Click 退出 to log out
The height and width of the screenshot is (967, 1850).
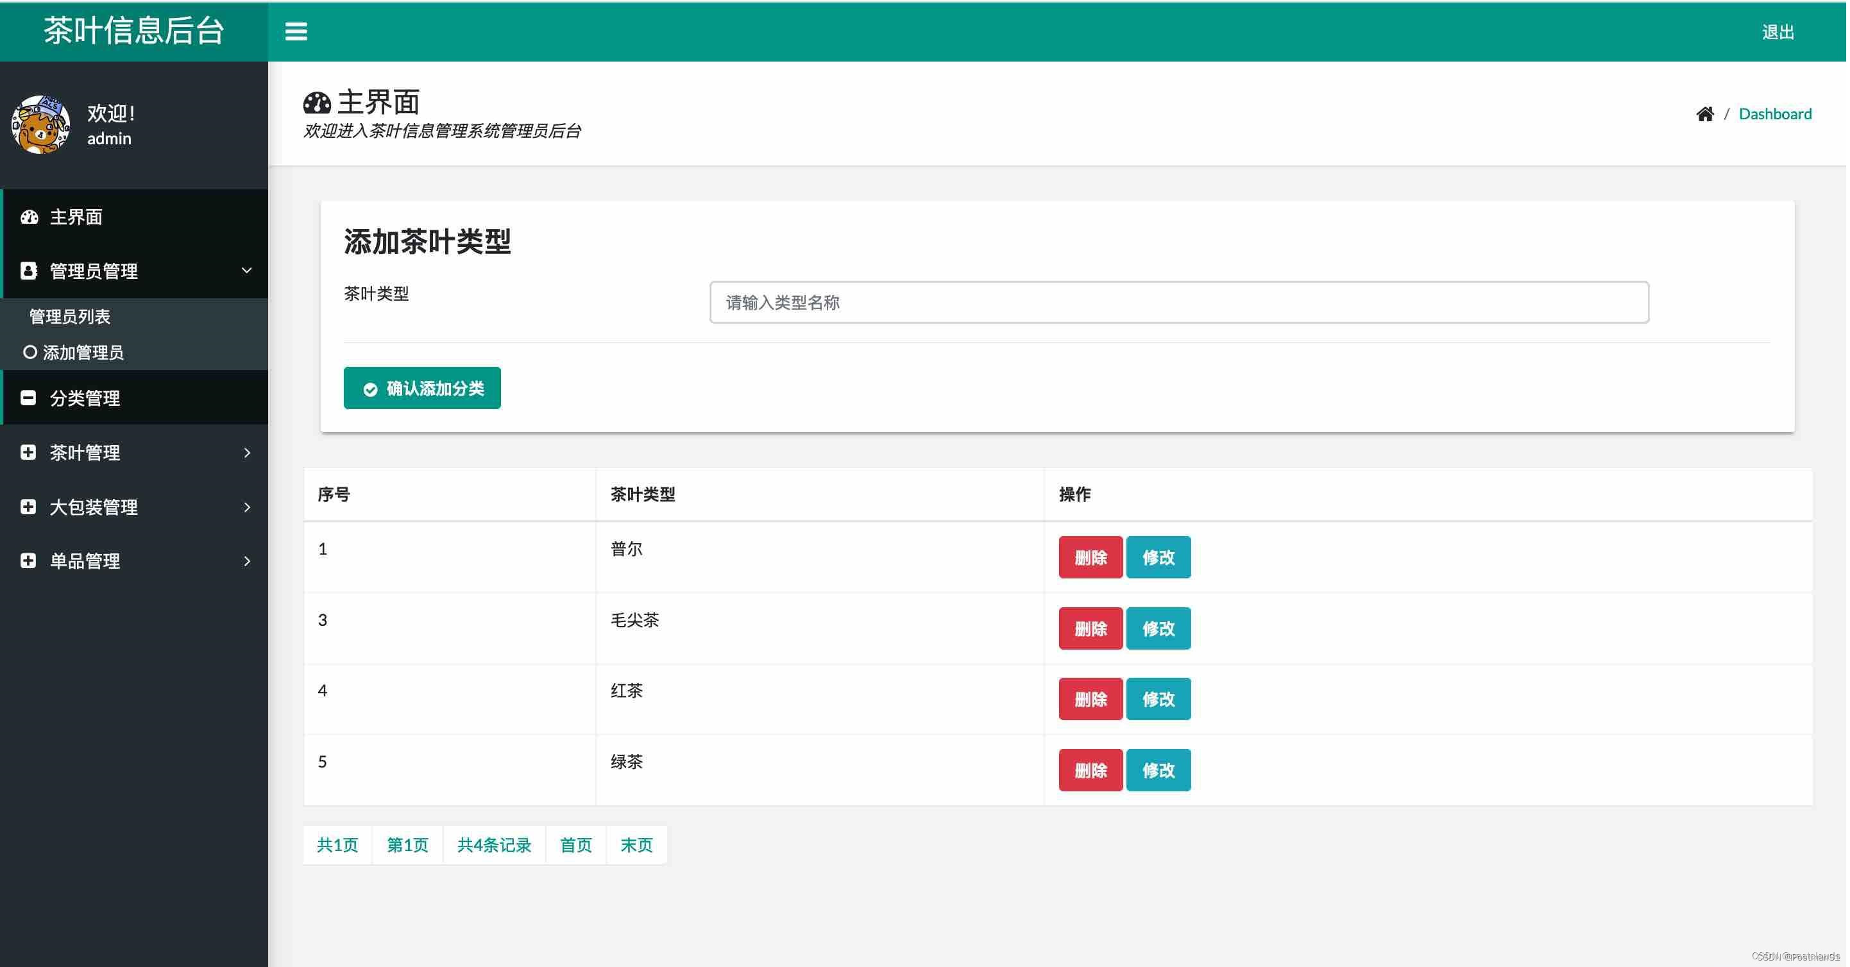coord(1778,31)
